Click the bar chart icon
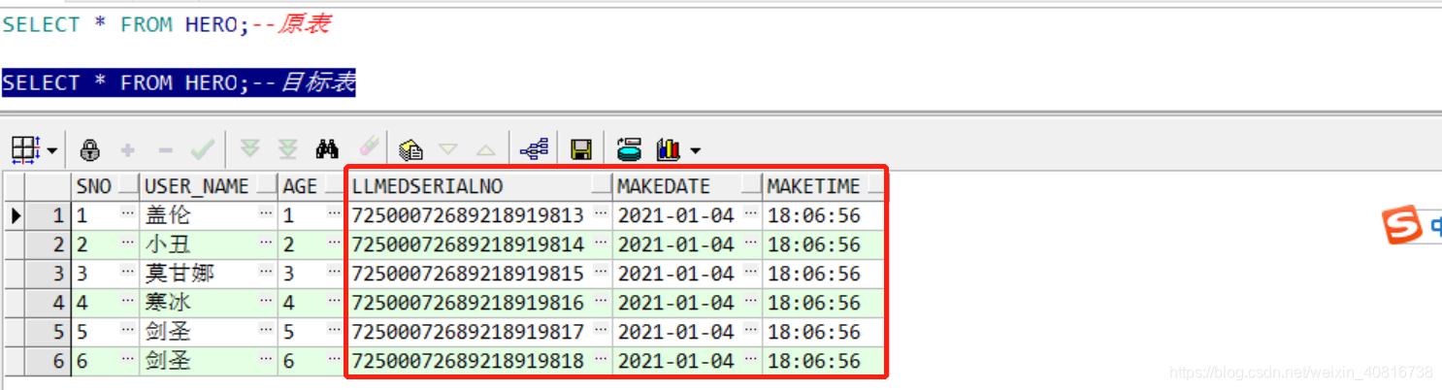Image resolution: width=1442 pixels, height=390 pixels. pyautogui.click(x=668, y=149)
